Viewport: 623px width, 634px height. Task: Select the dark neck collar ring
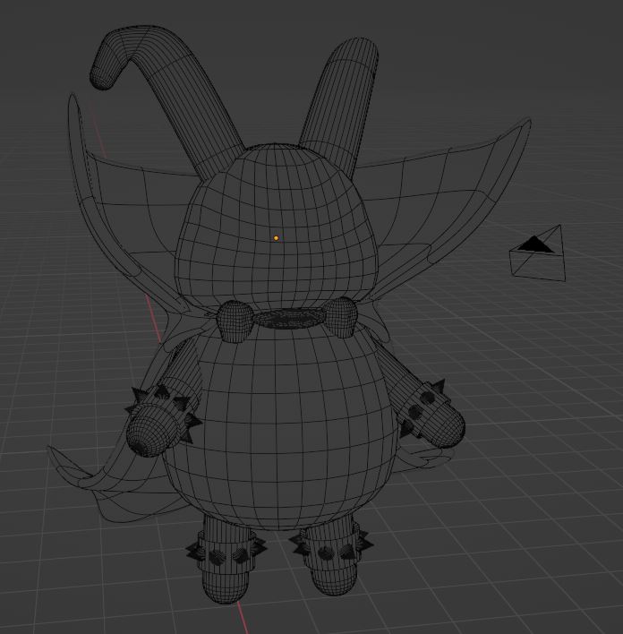click(287, 320)
